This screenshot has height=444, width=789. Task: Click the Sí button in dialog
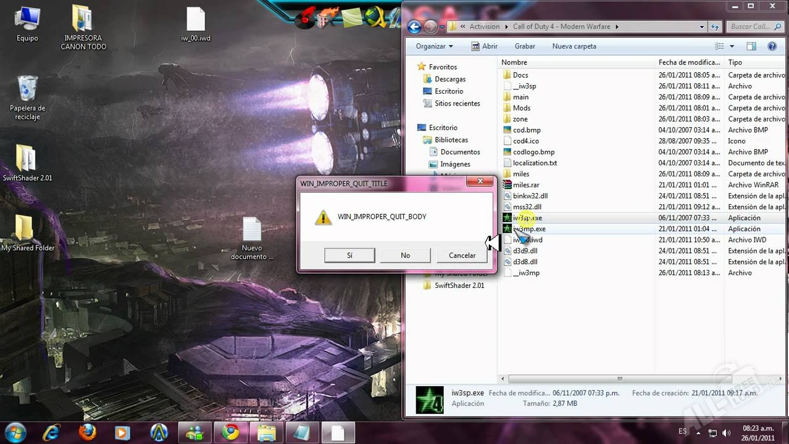coord(349,255)
